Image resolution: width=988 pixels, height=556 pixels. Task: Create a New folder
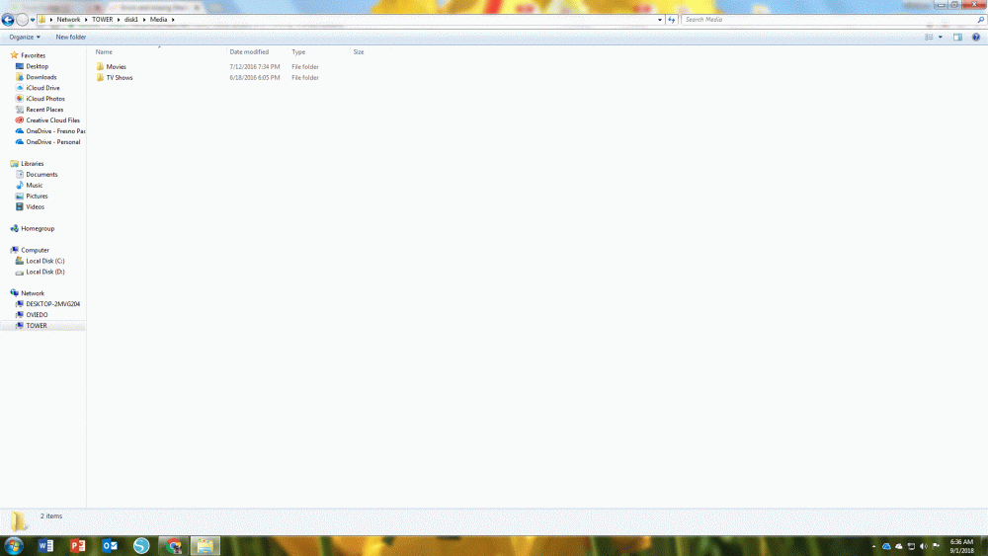click(70, 38)
